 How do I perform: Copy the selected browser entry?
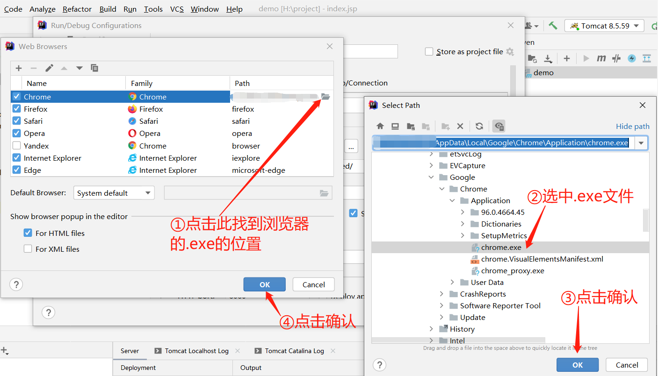point(94,68)
